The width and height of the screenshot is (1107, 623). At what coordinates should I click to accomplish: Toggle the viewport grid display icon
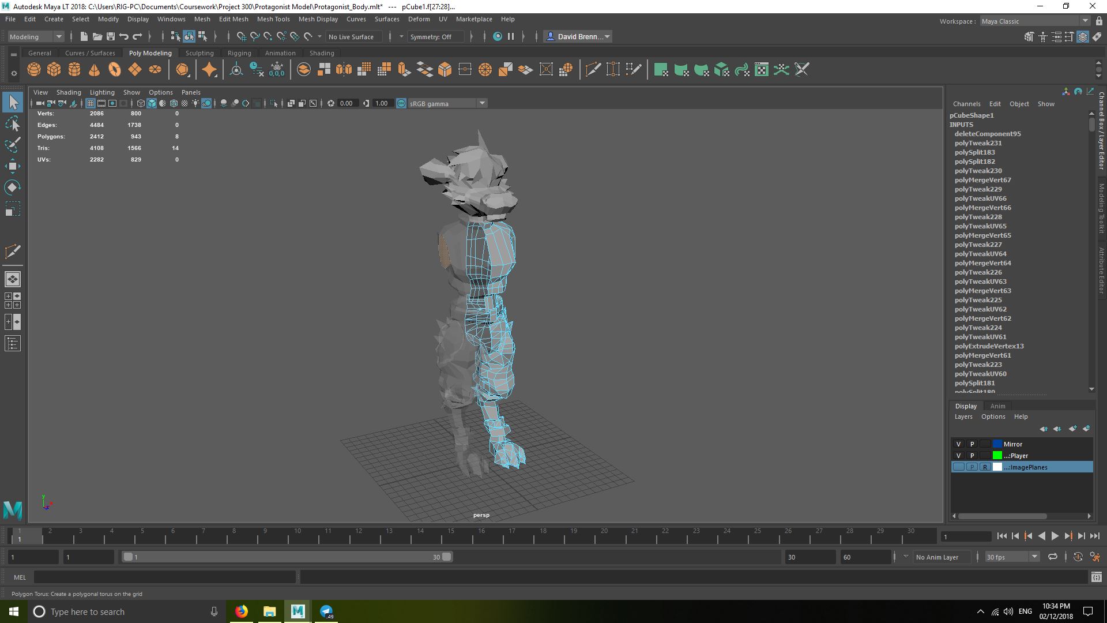click(91, 103)
